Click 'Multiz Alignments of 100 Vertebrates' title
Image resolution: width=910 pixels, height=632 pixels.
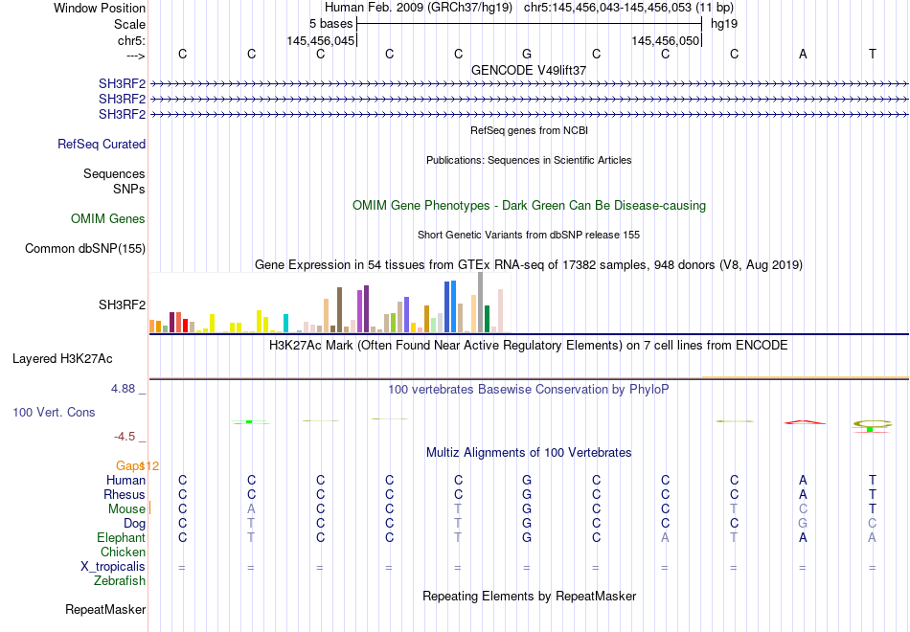[x=529, y=453]
